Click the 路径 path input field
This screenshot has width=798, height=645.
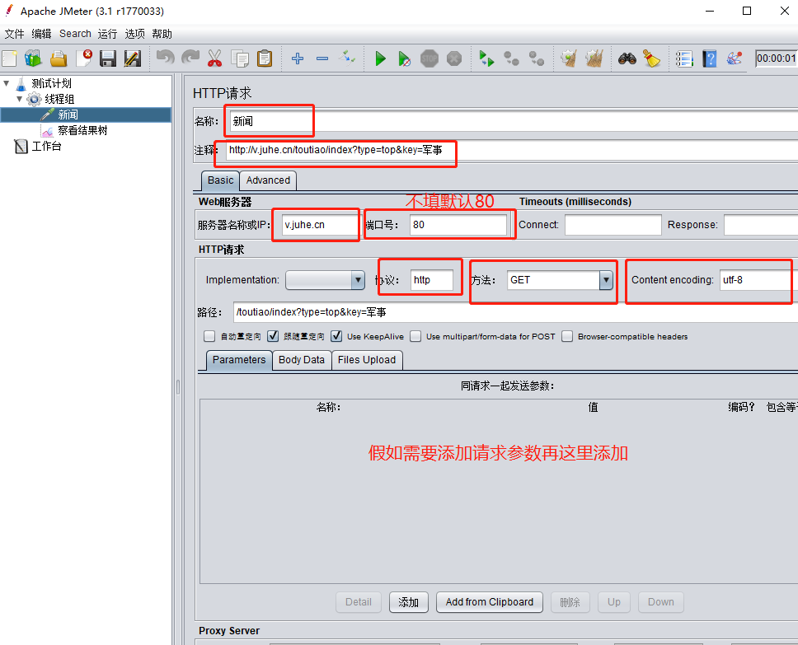coord(515,312)
